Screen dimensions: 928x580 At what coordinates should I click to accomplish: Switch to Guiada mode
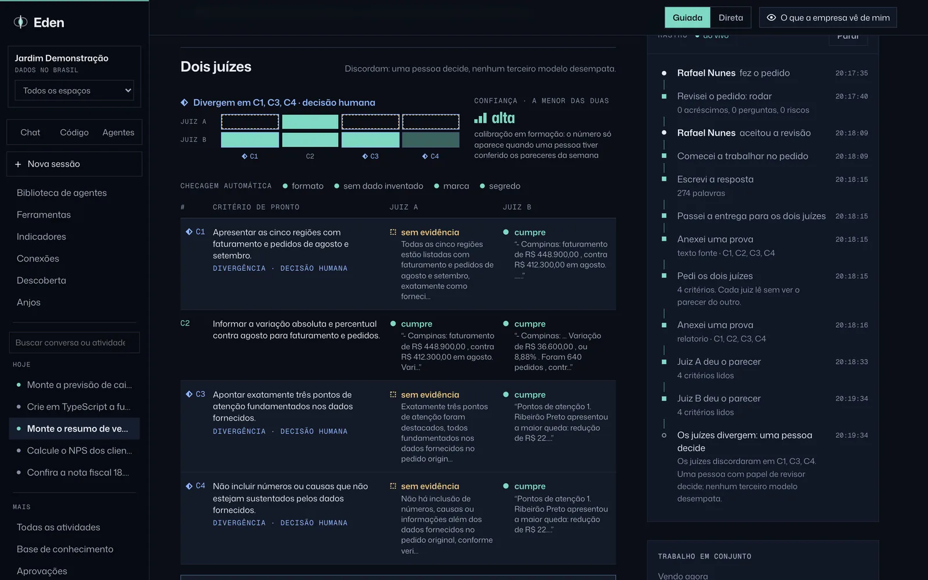(687, 17)
